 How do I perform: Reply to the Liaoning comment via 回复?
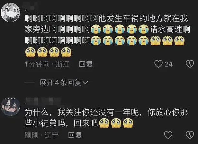click(75, 135)
